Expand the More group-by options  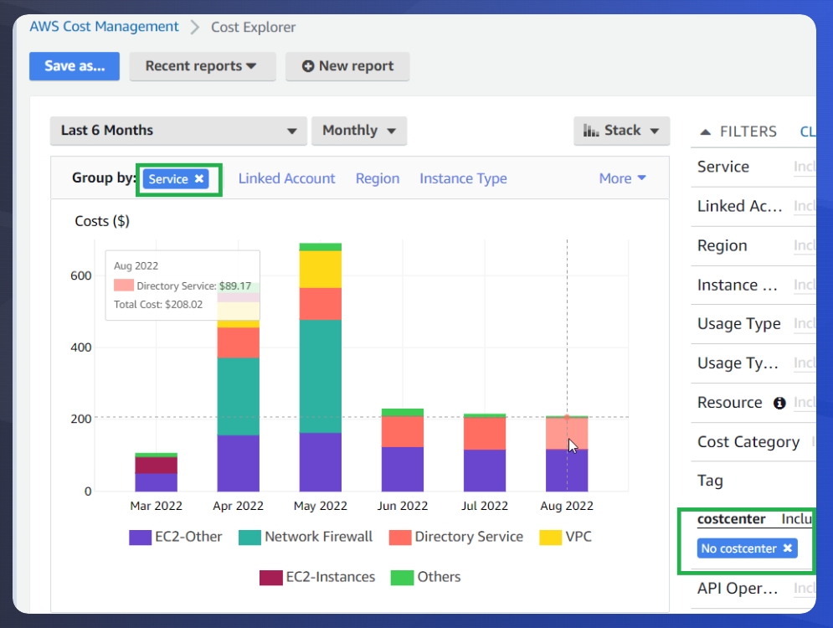click(622, 178)
